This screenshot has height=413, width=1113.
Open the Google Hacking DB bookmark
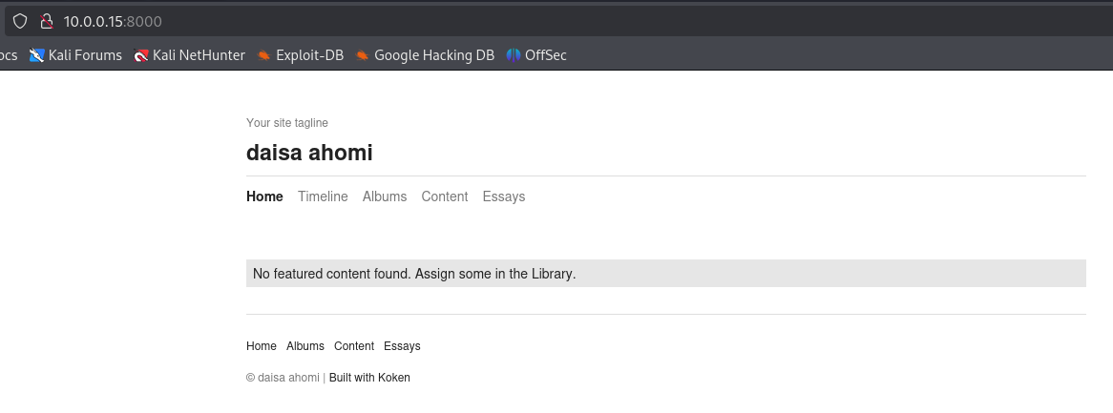(425, 55)
